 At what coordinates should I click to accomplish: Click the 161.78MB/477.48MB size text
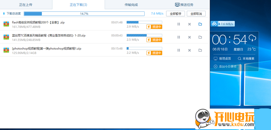(26, 27)
